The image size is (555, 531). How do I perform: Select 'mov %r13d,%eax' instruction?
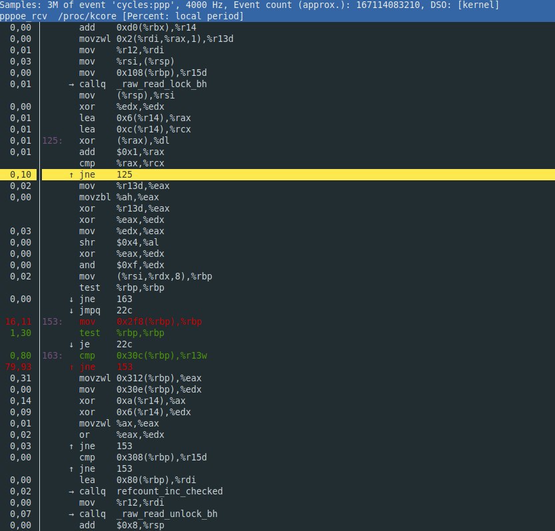[x=124, y=186]
